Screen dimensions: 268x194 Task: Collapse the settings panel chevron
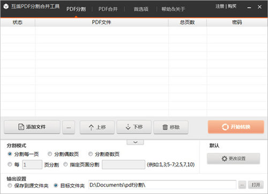135,142
